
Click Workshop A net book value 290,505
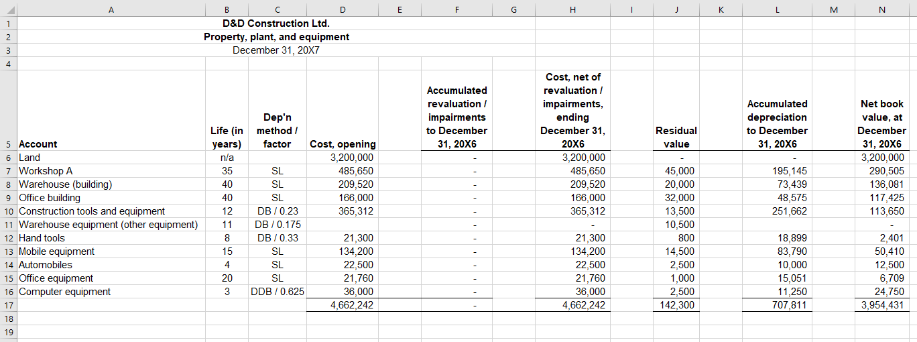[881, 171]
